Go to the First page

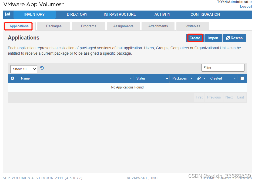(199, 97)
